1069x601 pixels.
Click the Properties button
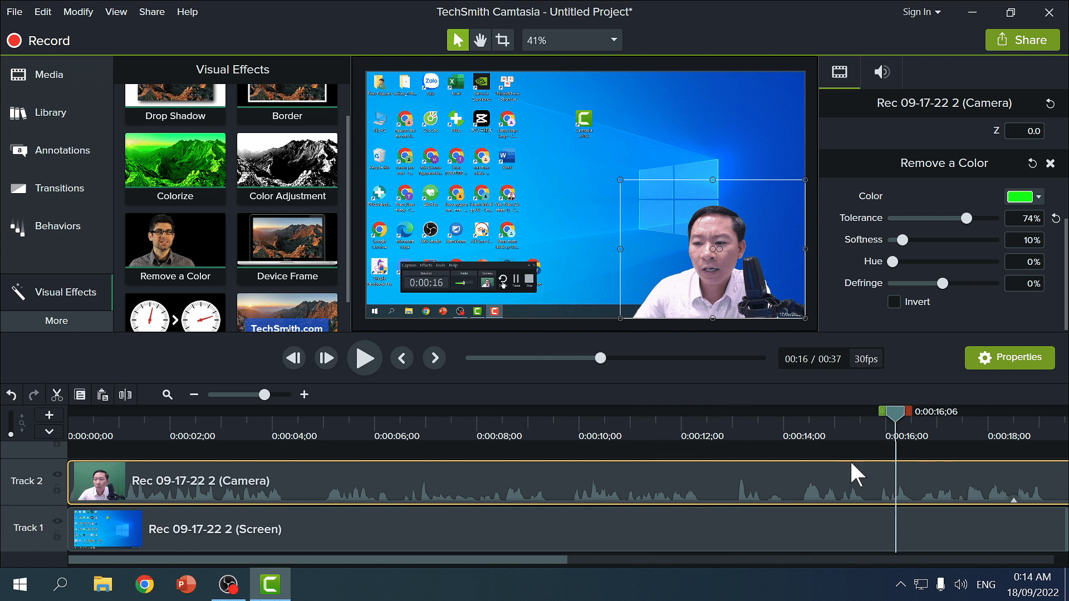click(1009, 358)
